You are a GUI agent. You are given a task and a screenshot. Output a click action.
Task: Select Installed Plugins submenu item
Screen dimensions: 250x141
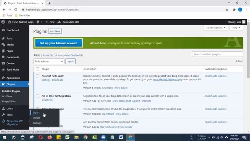pyautogui.click(x=11, y=91)
